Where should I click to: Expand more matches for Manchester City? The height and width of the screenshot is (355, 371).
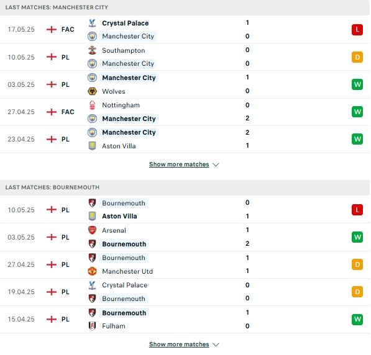[179, 164]
